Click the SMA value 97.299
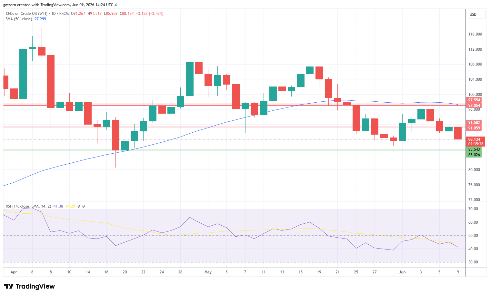The image size is (490, 296). point(40,19)
